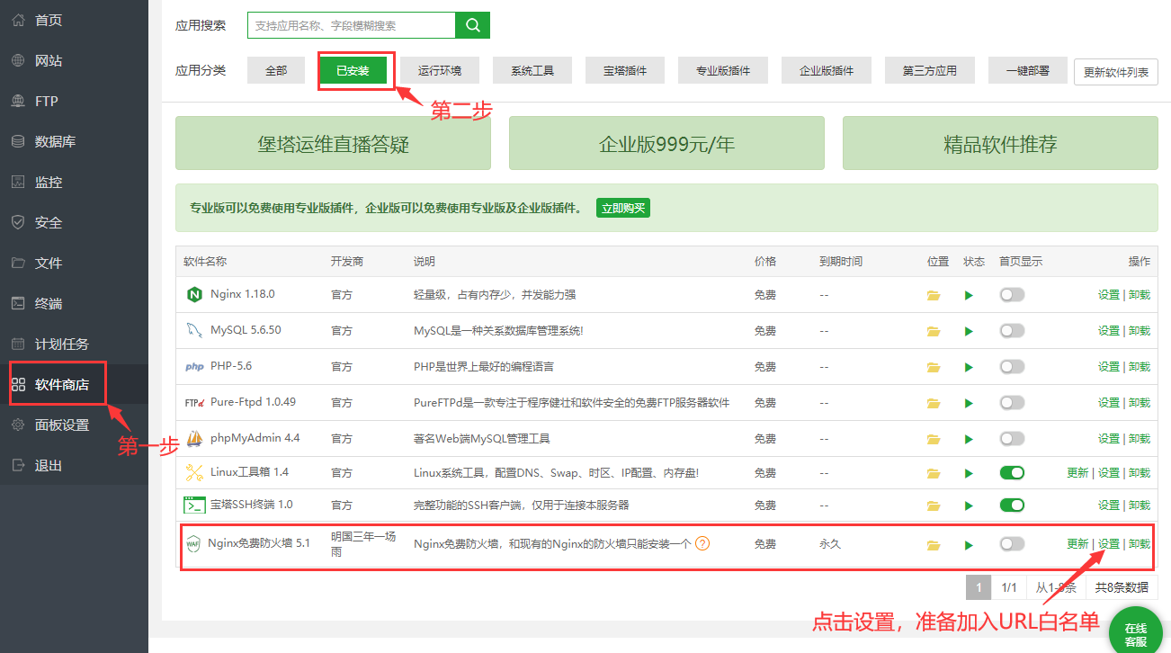Select the 专业版插件 category tab
Screen dimensions: 1171x653
(723, 70)
